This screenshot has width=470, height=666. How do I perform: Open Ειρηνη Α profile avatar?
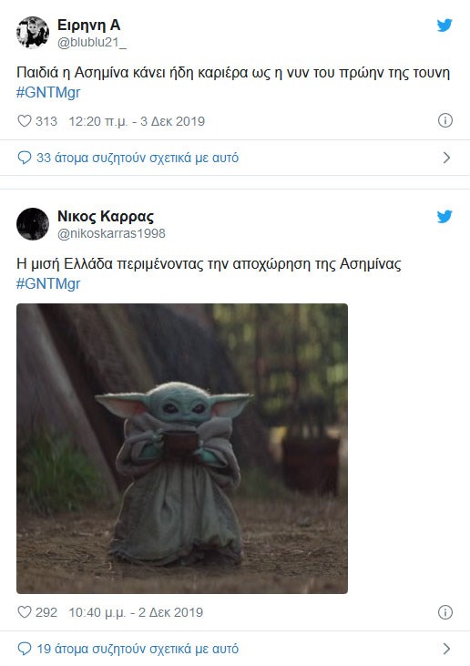pyautogui.click(x=33, y=33)
